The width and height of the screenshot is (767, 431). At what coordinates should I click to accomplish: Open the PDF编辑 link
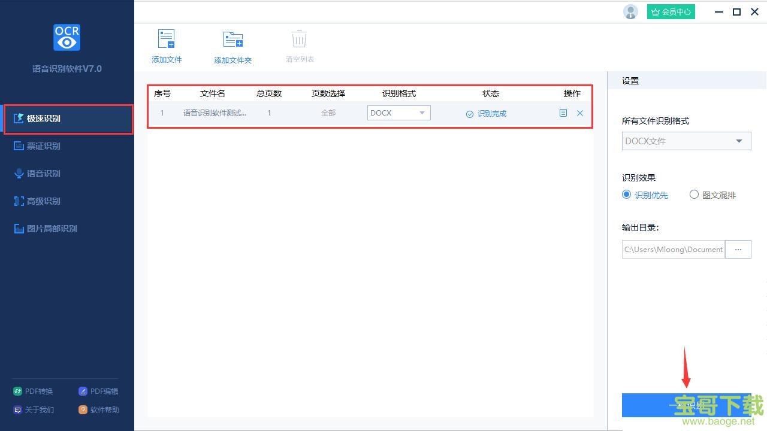click(104, 391)
